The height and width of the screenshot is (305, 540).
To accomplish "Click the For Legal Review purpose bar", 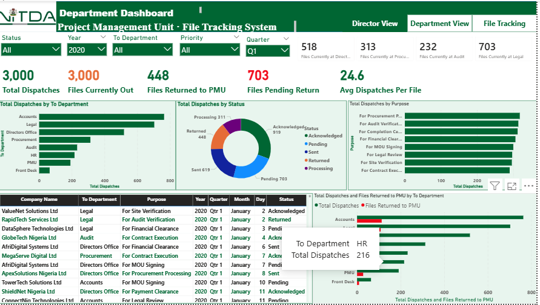I will 458,155.
